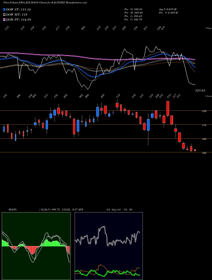Click the last small red candlestick
The width and height of the screenshot is (212, 280).
pos(195,150)
